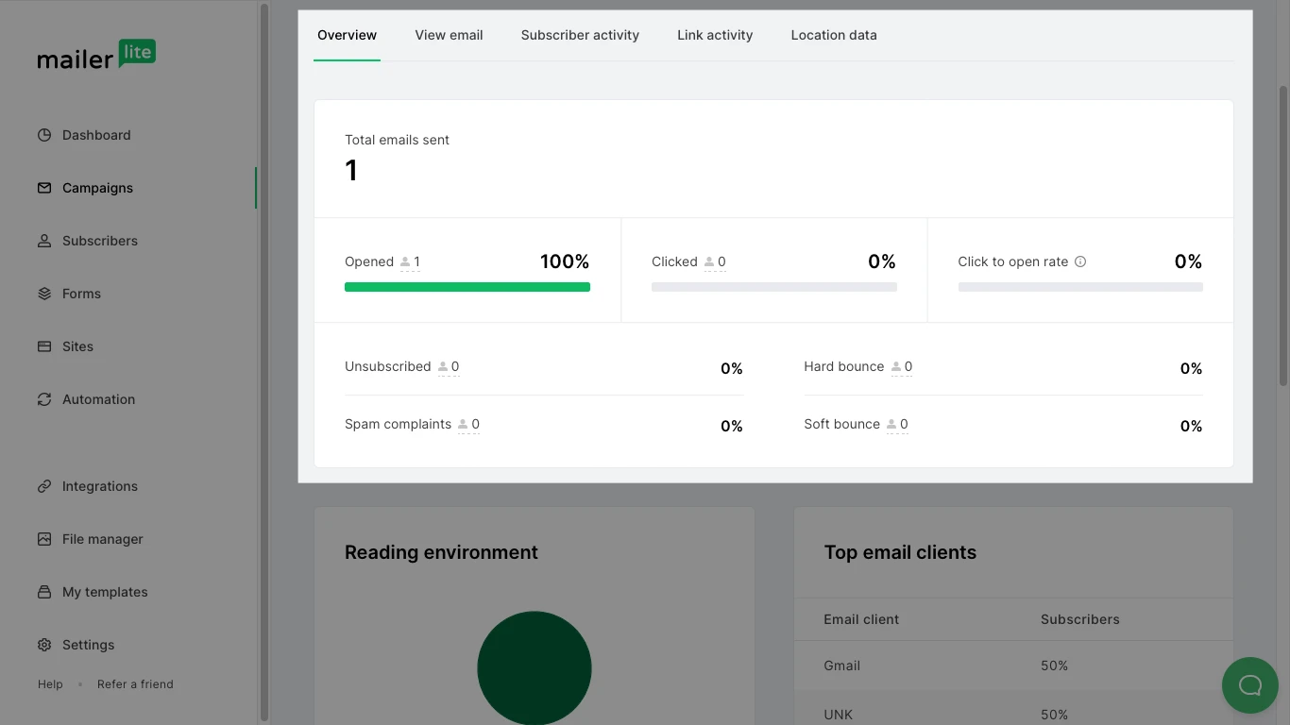Go to the Location data tab
This screenshot has height=725, width=1290.
coord(834,35)
